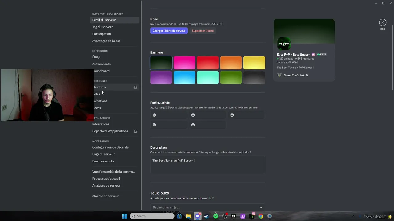This screenshot has width=394, height=221.
Task: Open Microsoft Store from the taskbar
Action: [x=179, y=216]
